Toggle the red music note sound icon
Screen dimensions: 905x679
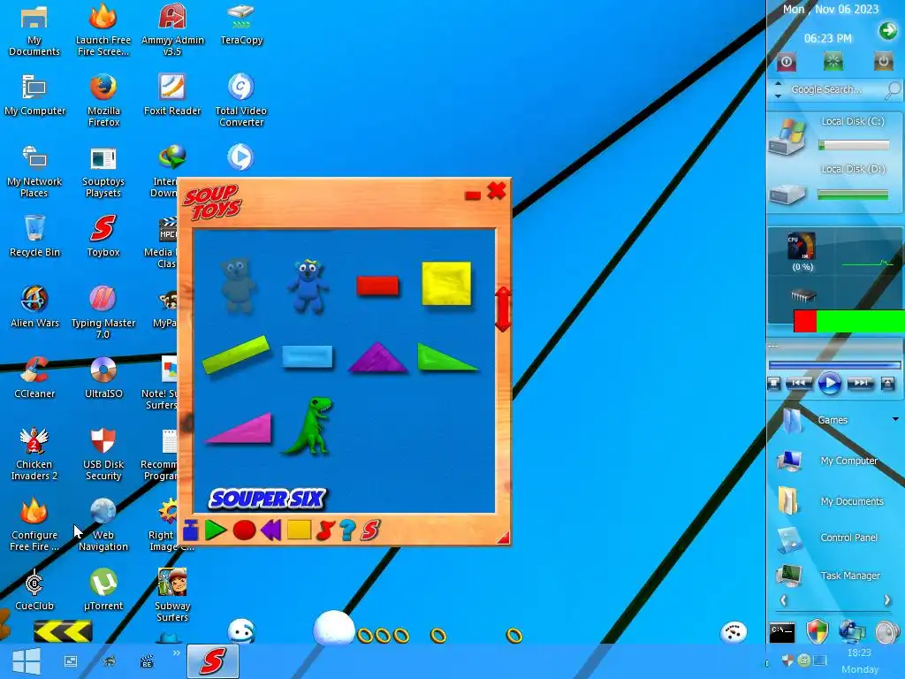[x=325, y=530]
